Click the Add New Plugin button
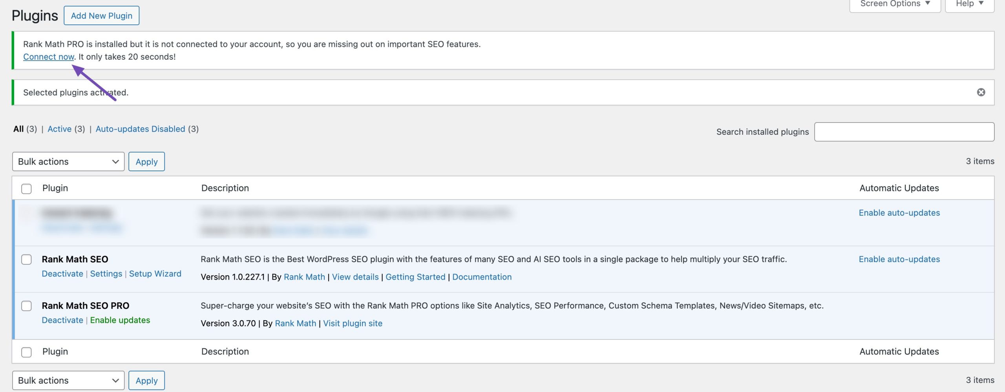 coord(102,16)
